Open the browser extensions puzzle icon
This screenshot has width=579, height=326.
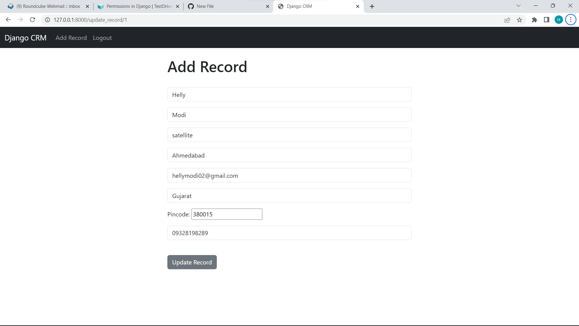point(535,20)
